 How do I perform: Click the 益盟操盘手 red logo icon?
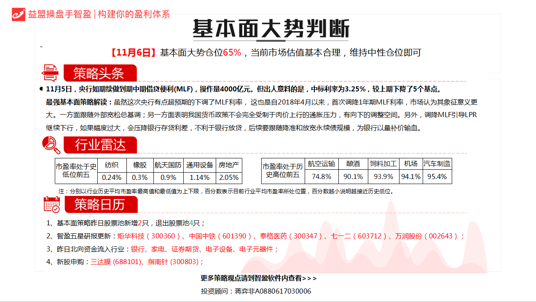tap(19, 14)
